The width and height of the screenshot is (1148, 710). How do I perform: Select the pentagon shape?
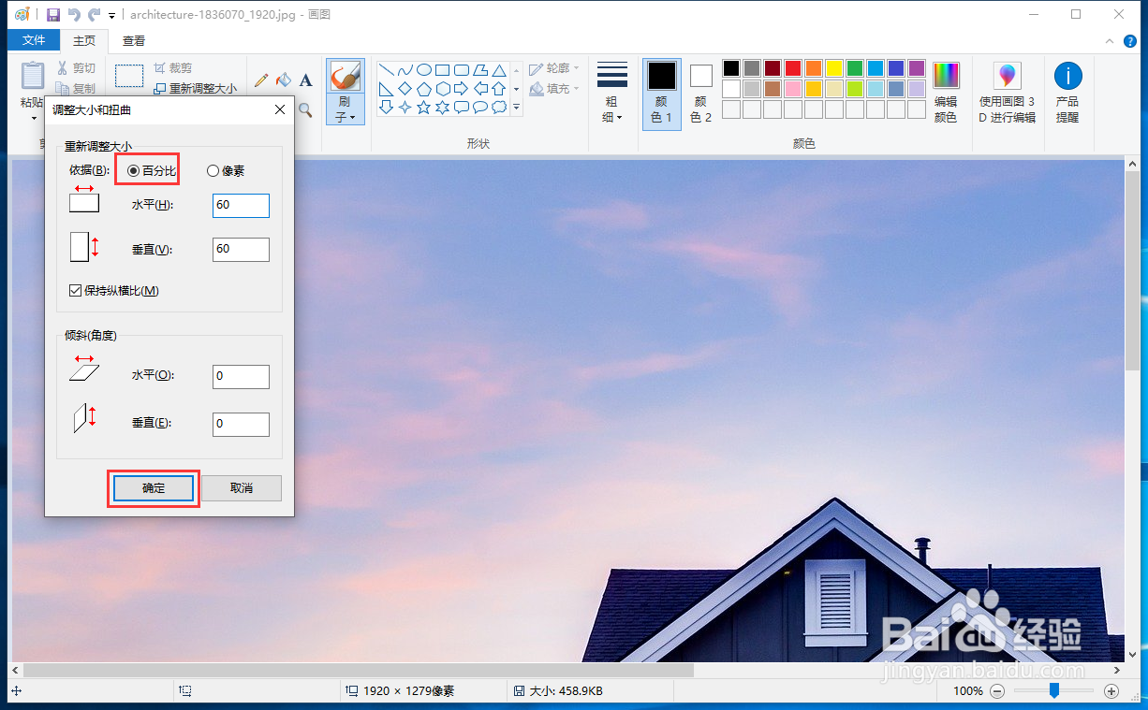point(423,89)
